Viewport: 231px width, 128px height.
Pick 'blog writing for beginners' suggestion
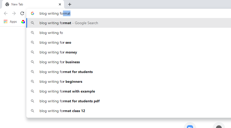pos(61,81)
